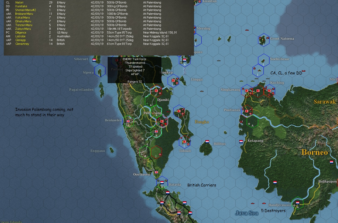Select the Japanese flag base at Pontianak

(247, 111)
